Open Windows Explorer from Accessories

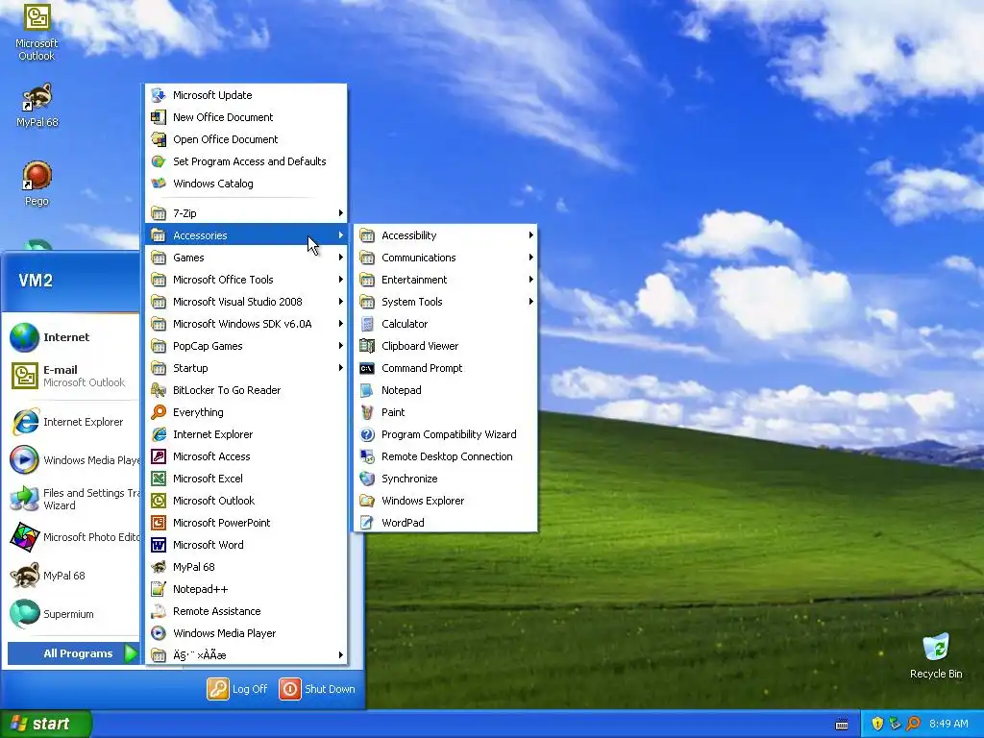click(446, 500)
